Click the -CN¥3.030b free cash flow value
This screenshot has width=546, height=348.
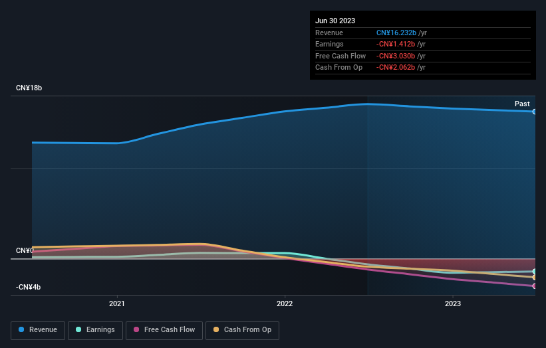click(x=396, y=56)
